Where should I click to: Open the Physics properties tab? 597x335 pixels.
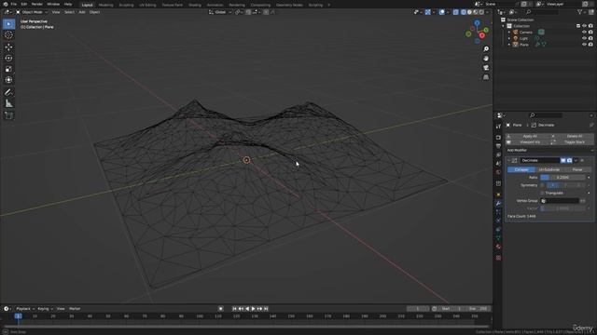pyautogui.click(x=498, y=221)
